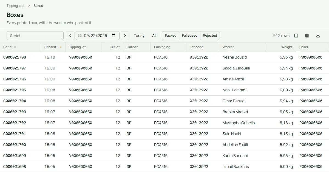
Task: Open box serial C000021705
Action: 15,90
